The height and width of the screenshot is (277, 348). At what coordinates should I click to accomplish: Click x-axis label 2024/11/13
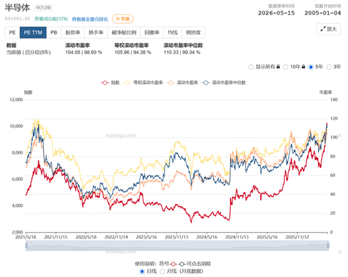point(237,237)
